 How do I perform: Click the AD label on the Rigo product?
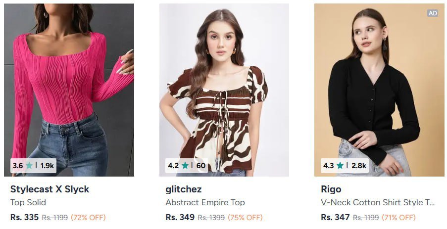[x=433, y=13]
